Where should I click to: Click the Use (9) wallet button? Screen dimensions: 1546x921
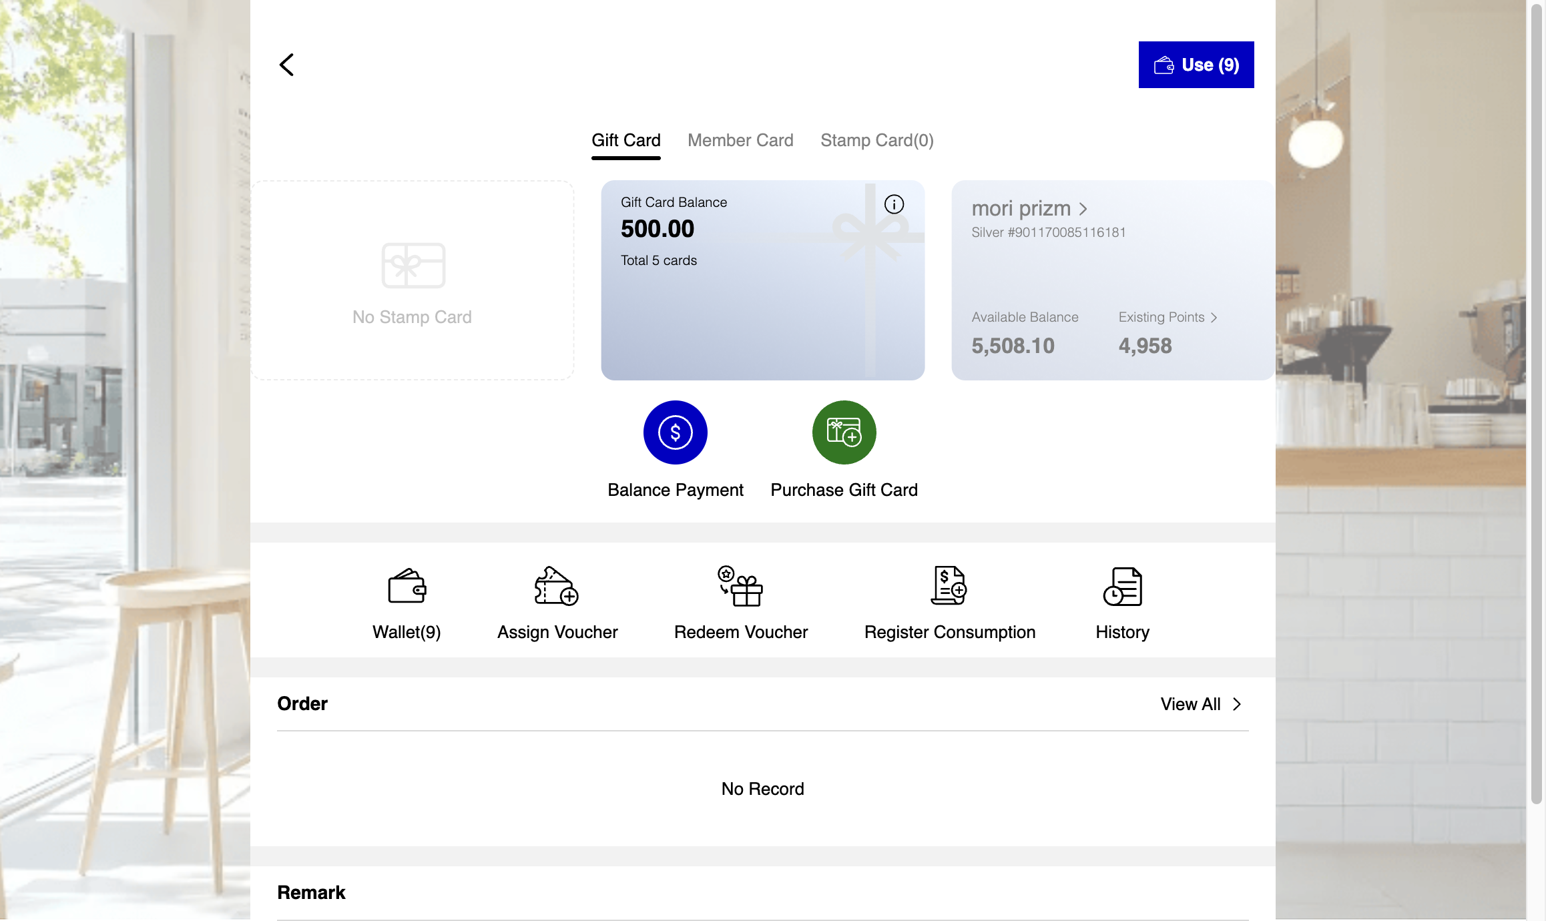point(1196,65)
